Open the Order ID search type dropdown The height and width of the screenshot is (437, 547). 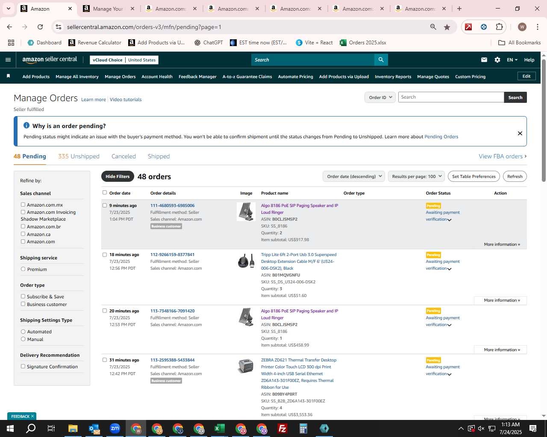(380, 97)
